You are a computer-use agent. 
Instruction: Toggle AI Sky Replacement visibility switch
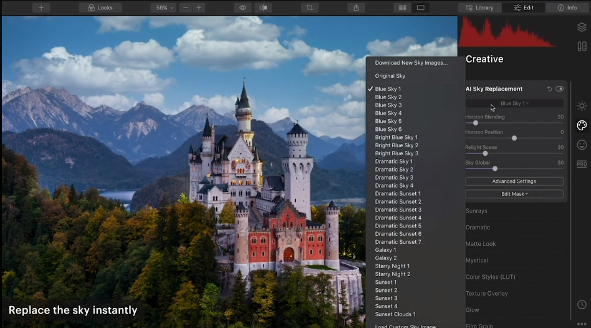click(559, 89)
